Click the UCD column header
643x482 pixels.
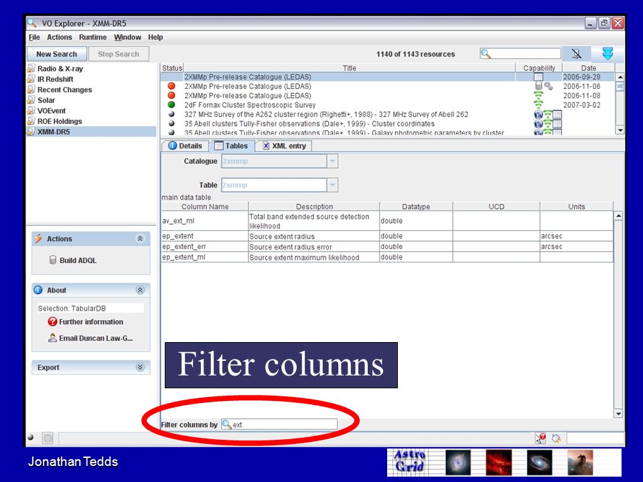[x=496, y=207]
